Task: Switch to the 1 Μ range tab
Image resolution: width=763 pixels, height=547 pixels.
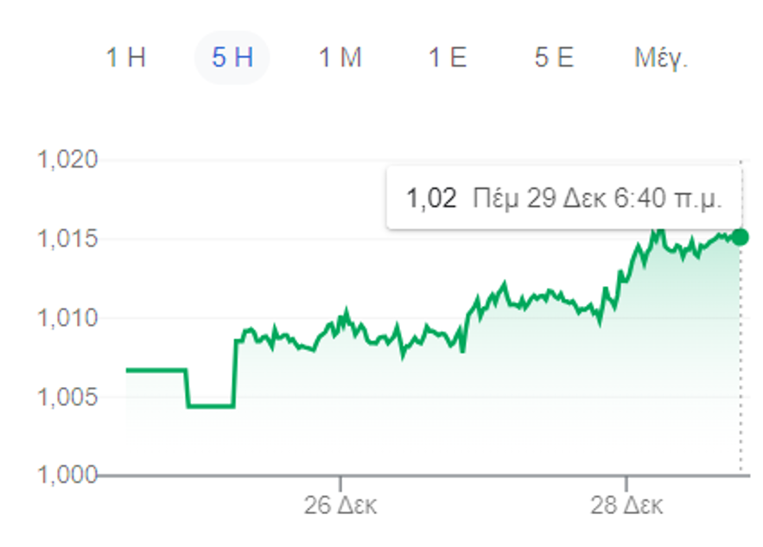Action: pyautogui.click(x=340, y=59)
